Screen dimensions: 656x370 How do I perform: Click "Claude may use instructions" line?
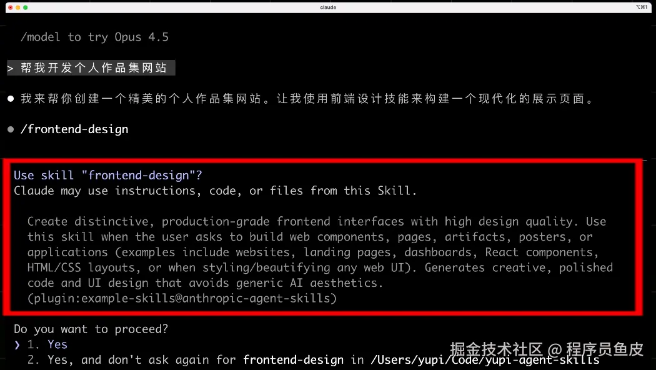coord(215,191)
